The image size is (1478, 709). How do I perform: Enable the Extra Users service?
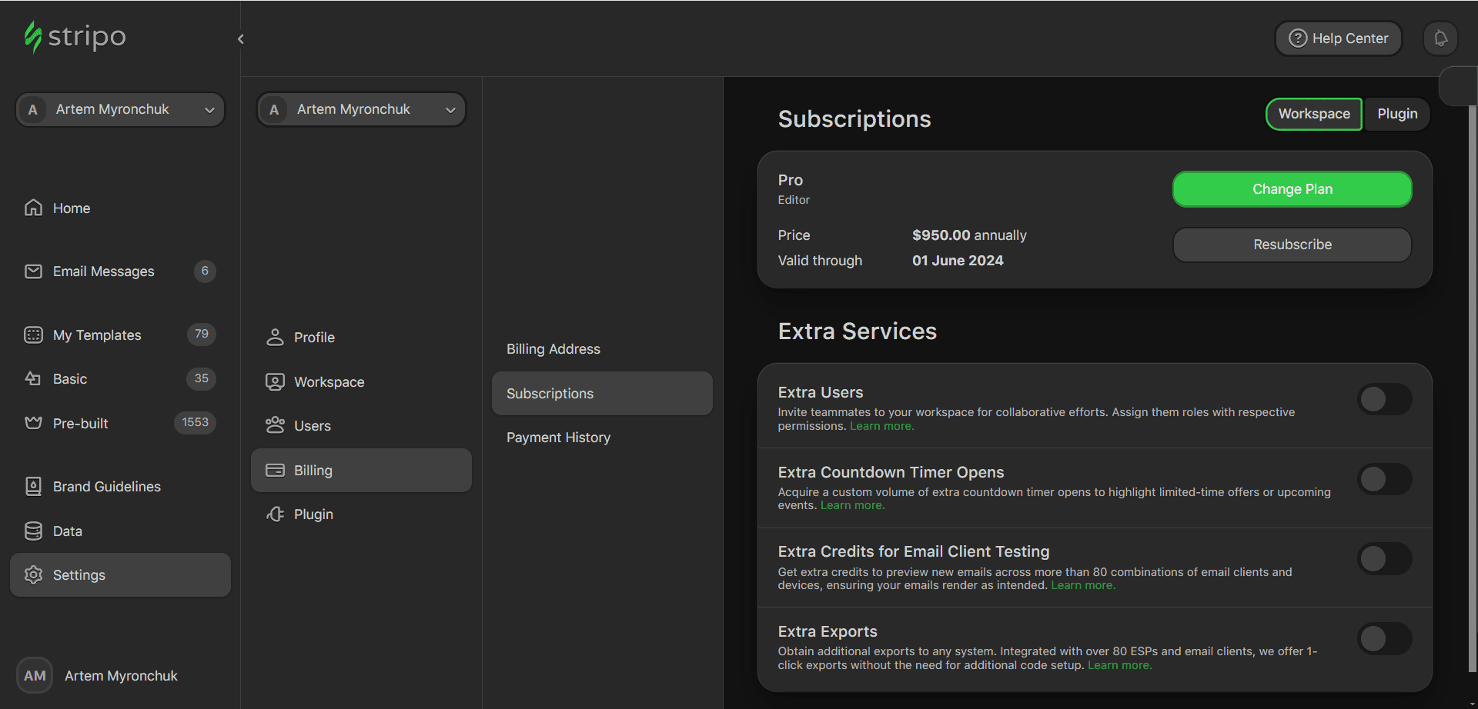click(1384, 399)
